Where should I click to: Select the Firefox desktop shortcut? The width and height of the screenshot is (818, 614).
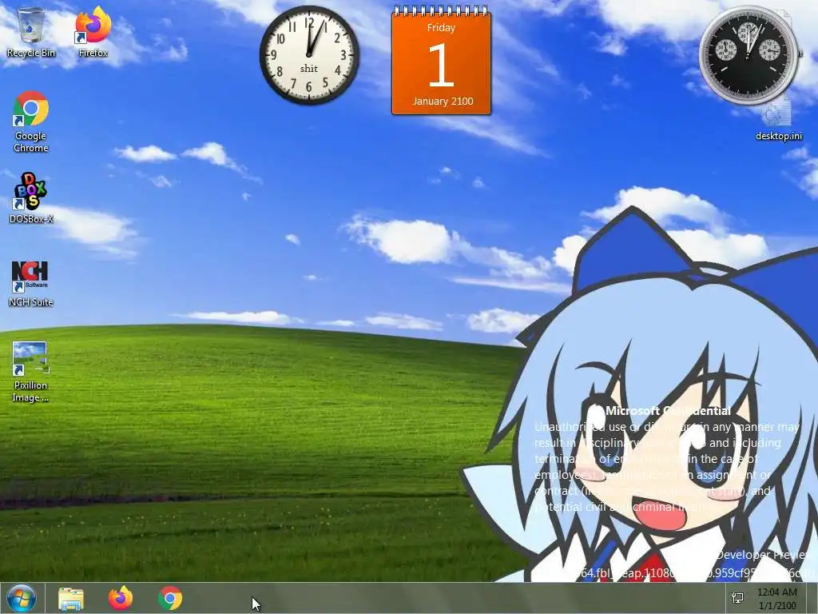(93, 32)
